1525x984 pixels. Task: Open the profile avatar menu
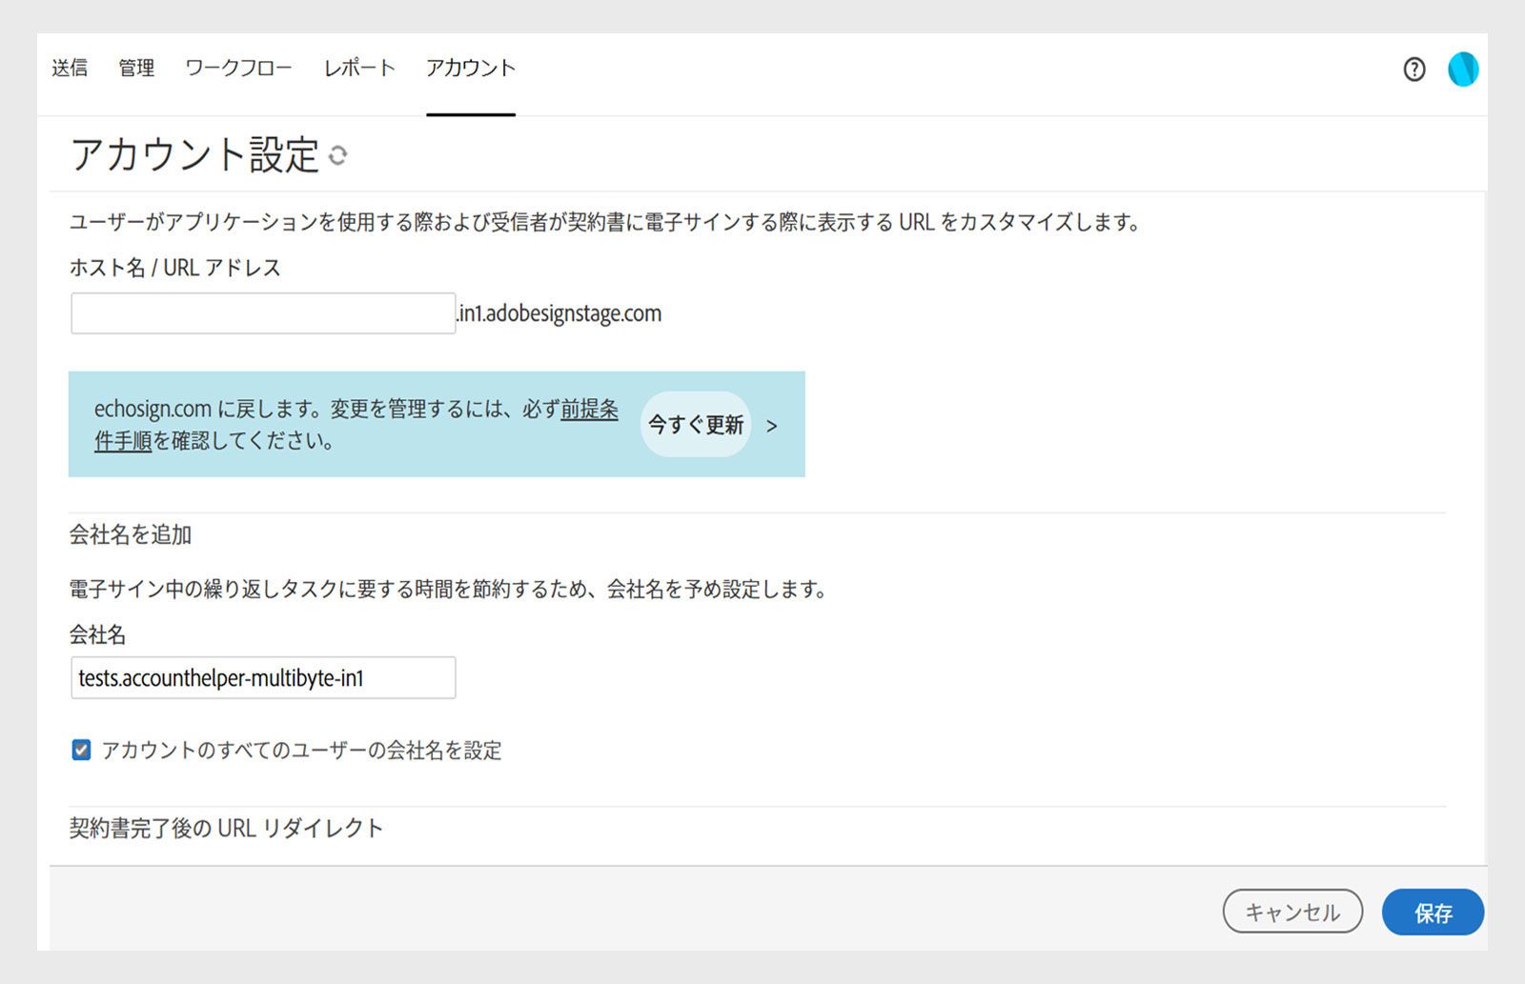tap(1464, 70)
